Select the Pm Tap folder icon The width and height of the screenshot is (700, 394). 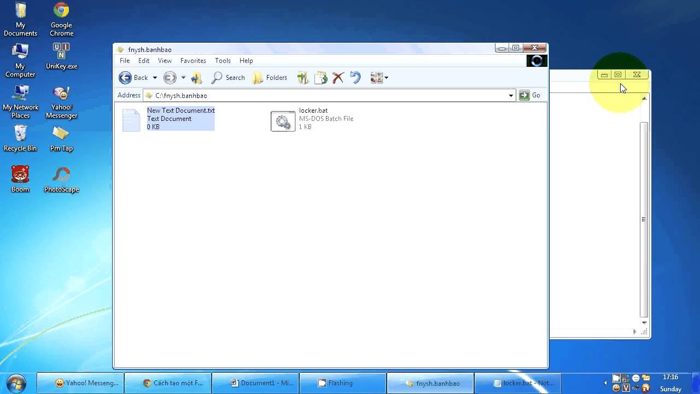point(61,138)
